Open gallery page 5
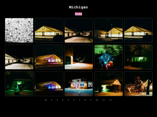157x117 pixels. pos(68,100)
